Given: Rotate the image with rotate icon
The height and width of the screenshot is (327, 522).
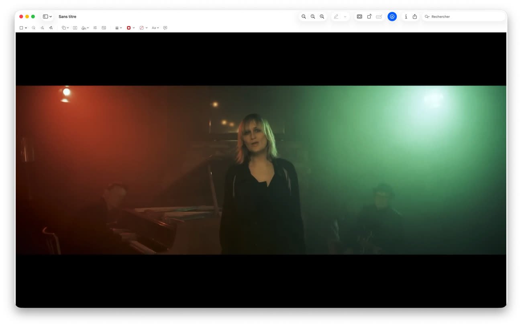Looking at the screenshot, I should pyautogui.click(x=369, y=16).
